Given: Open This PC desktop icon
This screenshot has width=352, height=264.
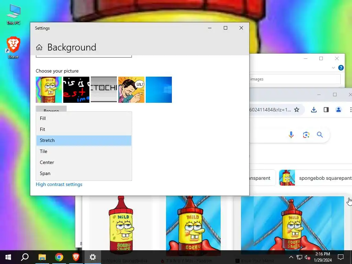Looking at the screenshot, I should click(13, 14).
